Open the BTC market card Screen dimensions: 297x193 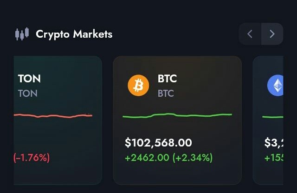pyautogui.click(x=177, y=120)
